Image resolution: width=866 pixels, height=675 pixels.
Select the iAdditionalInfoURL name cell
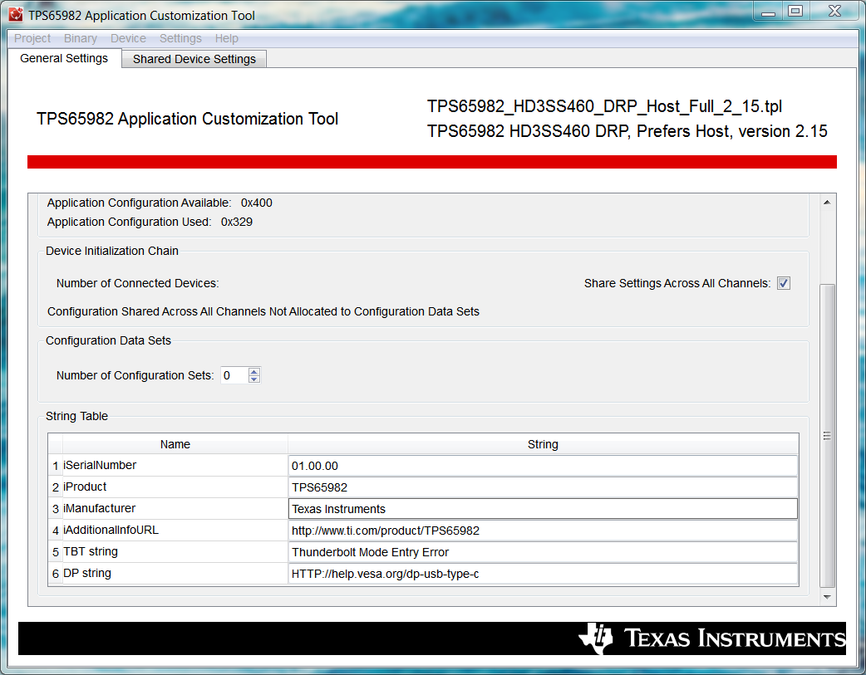coord(175,530)
